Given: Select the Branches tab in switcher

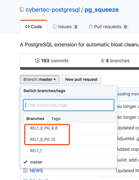Looking at the screenshot, I should pyautogui.click(x=35, y=119).
